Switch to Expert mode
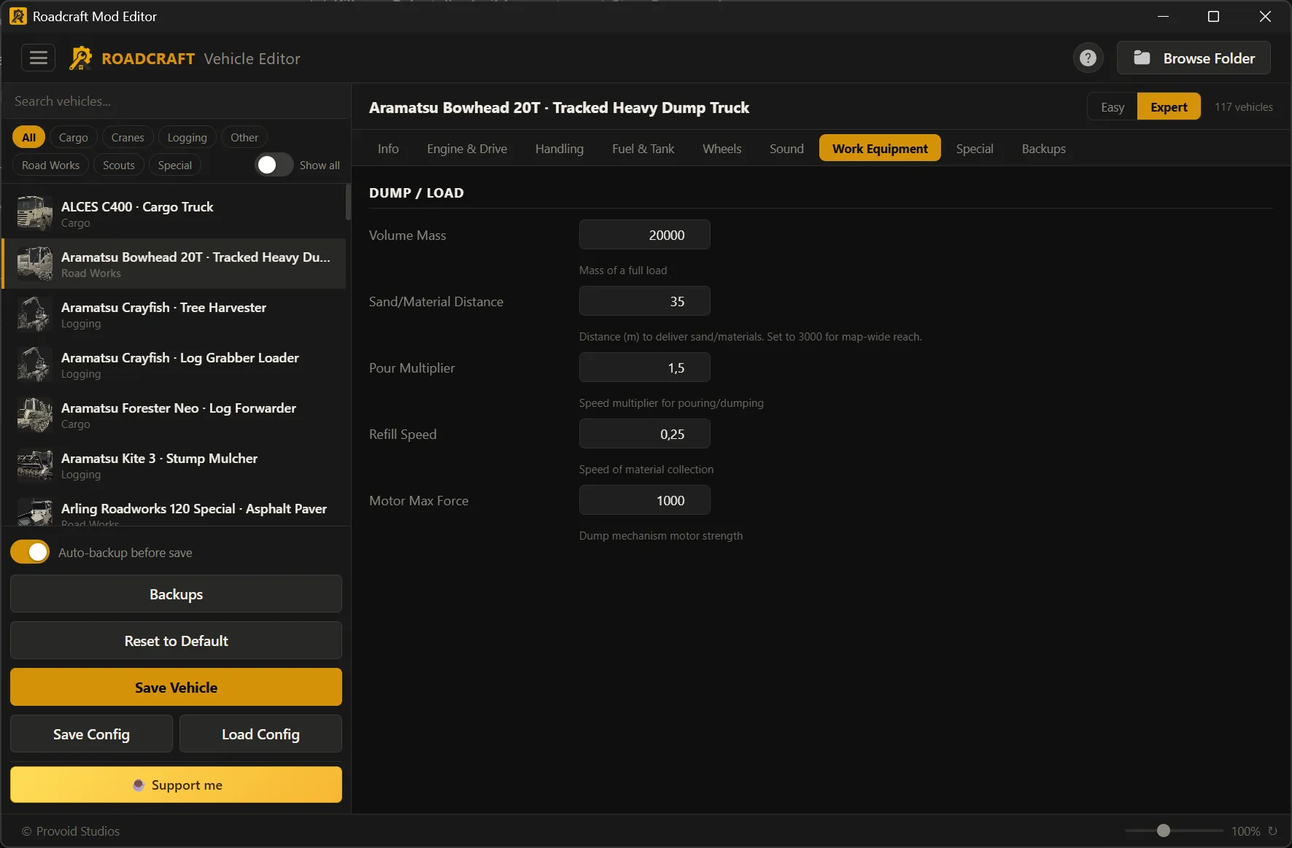Screen dimensions: 1292x848 click(1169, 106)
